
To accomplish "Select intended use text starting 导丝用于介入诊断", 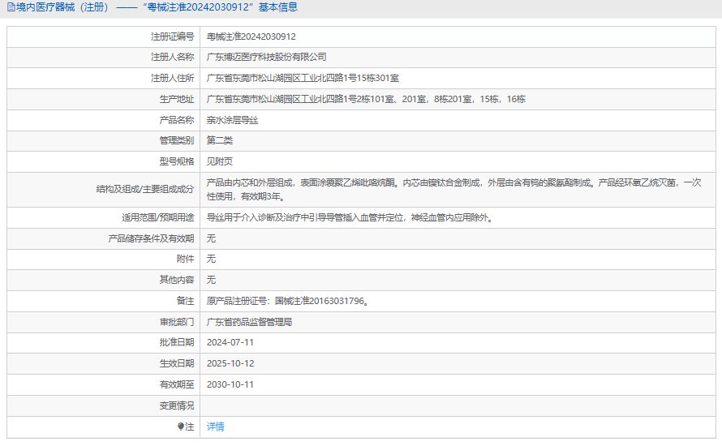I will (x=351, y=217).
